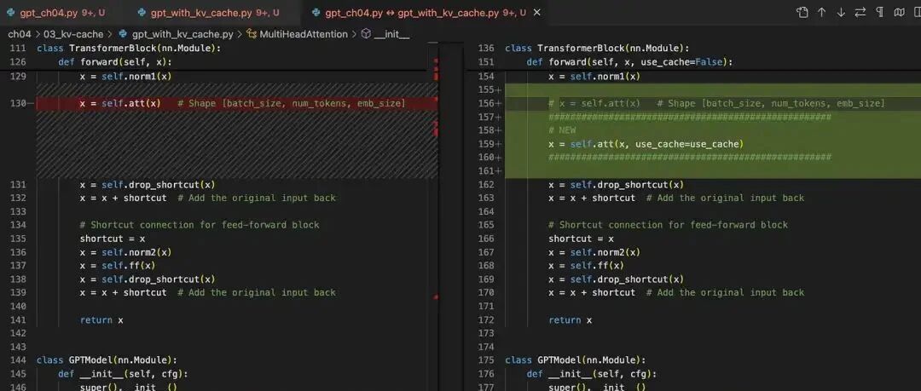Click feed-forward shortcut comment on line 134
This screenshot has height=391, width=921.
coord(200,225)
